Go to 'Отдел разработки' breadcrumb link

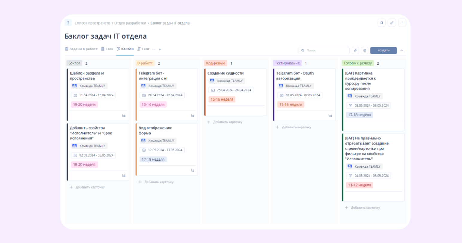pos(130,23)
